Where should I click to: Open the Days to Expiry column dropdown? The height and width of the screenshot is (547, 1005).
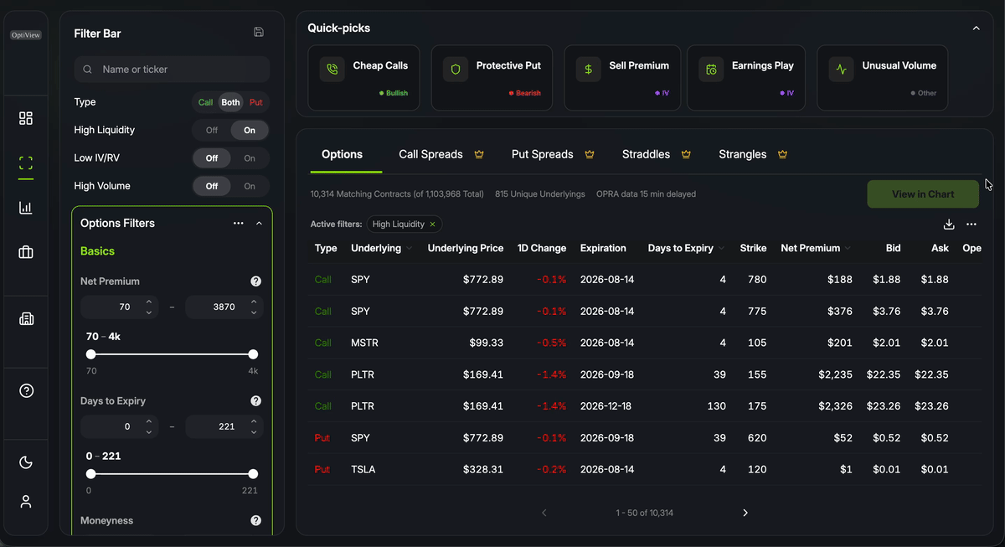[722, 249]
